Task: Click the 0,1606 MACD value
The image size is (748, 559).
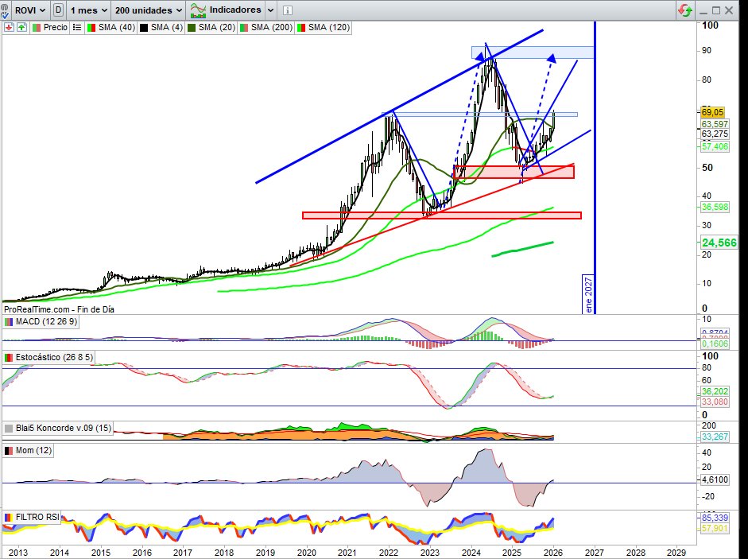Action: coord(715,344)
